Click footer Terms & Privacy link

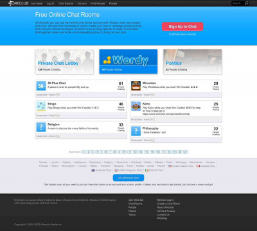(x=166, y=211)
